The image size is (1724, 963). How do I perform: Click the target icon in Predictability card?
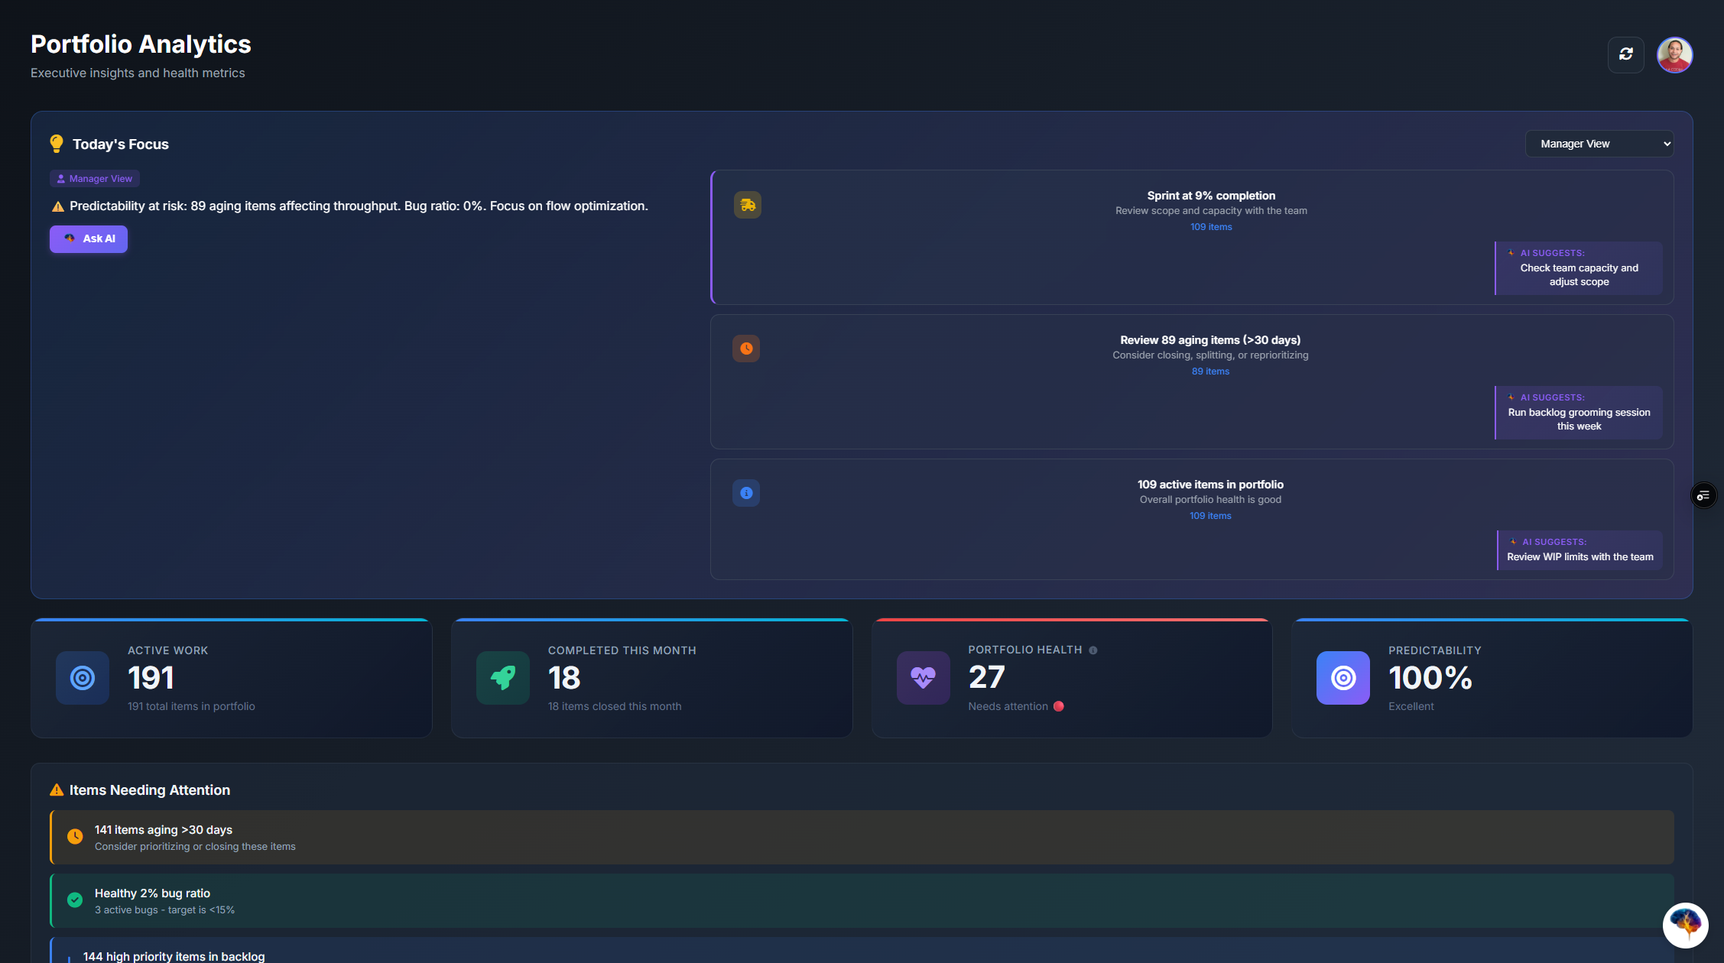tap(1343, 678)
